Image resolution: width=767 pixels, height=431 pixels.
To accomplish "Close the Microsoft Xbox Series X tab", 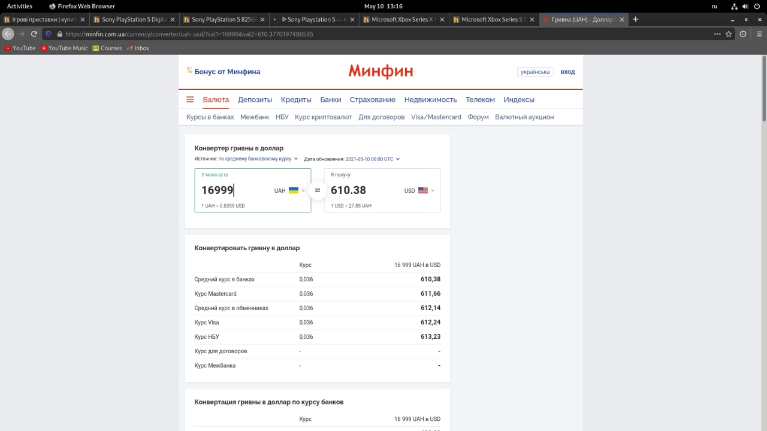I will (442, 19).
